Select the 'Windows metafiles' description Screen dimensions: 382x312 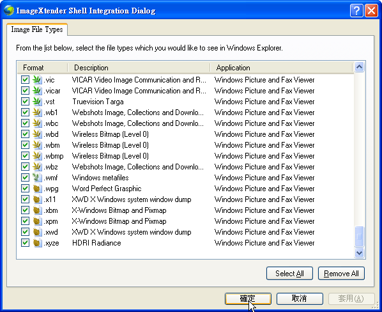(100, 178)
